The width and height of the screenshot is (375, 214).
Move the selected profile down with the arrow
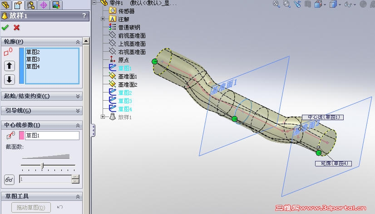10,79
